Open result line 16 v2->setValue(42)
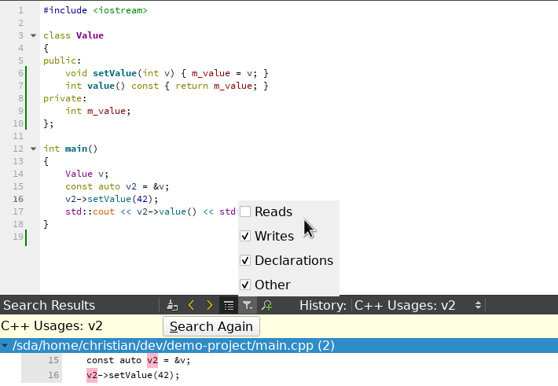Screen dimensions: 558x386 pyautogui.click(x=133, y=376)
